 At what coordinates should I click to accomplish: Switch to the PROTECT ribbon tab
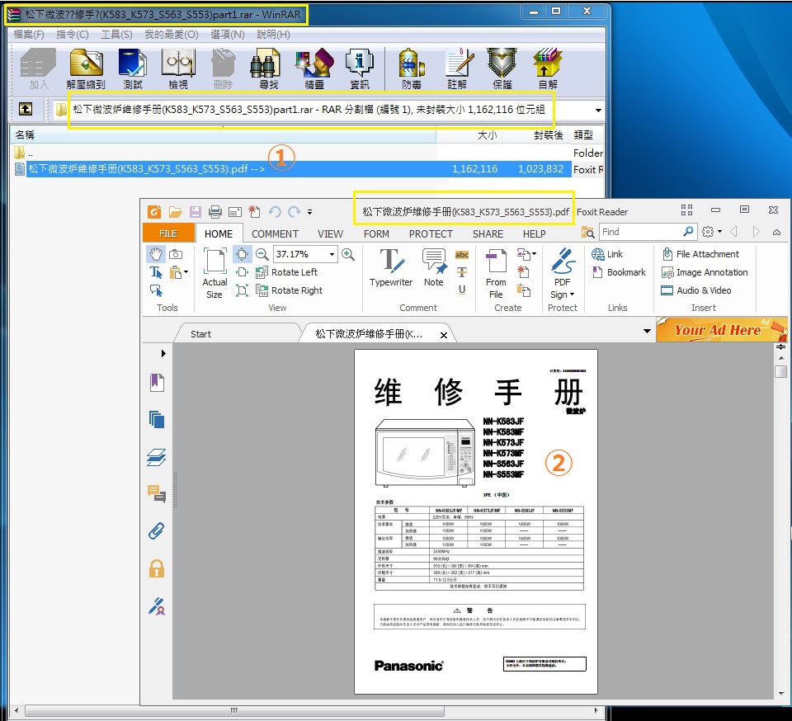pos(431,233)
